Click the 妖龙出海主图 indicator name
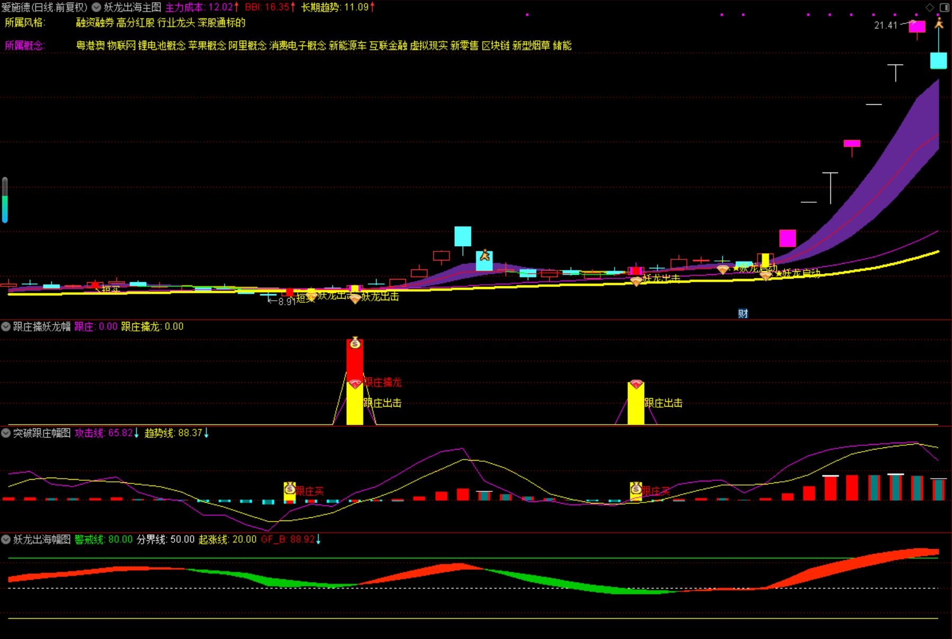This screenshot has width=952, height=639. tap(132, 7)
